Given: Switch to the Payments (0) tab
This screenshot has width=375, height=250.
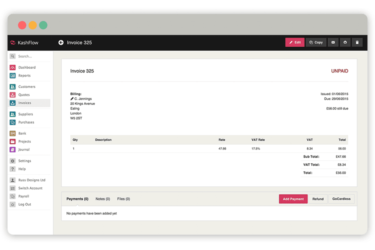Looking at the screenshot, I should pyautogui.click(x=77, y=199).
